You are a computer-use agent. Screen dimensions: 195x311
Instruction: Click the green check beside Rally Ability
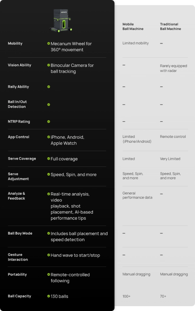49,87
